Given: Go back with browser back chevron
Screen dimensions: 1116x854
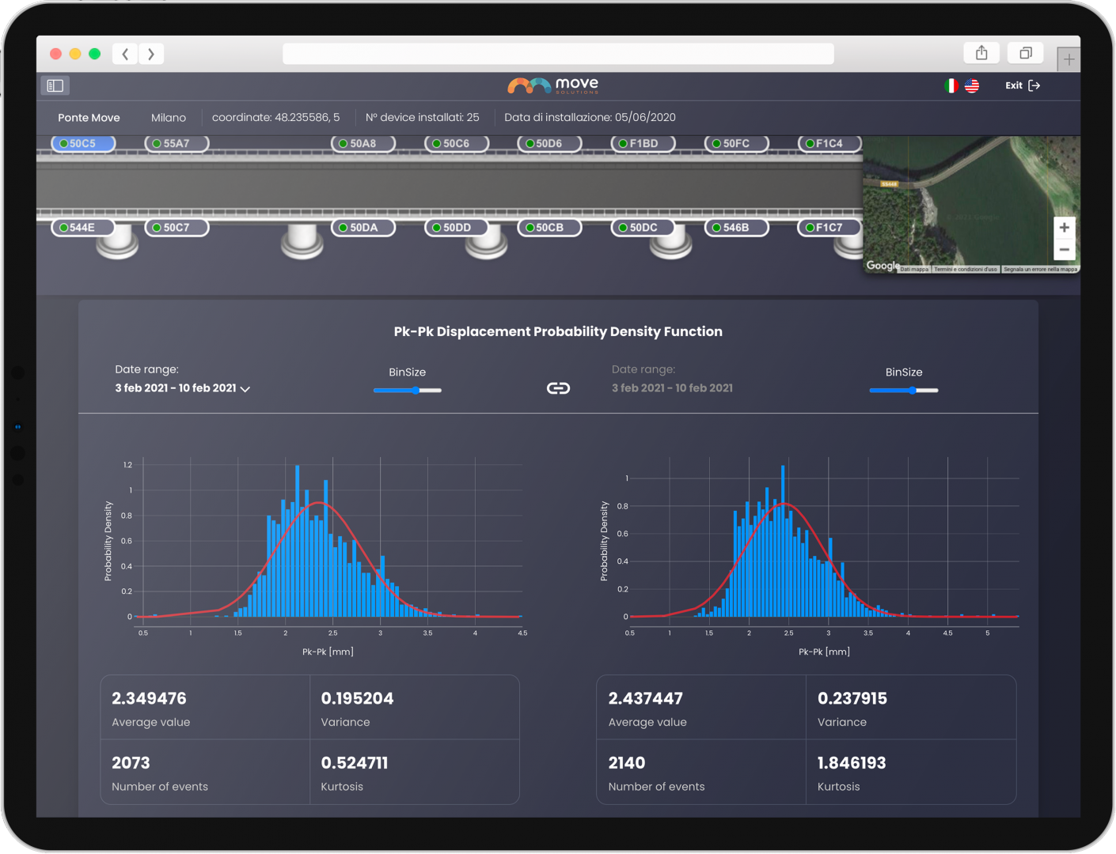Looking at the screenshot, I should point(125,54).
